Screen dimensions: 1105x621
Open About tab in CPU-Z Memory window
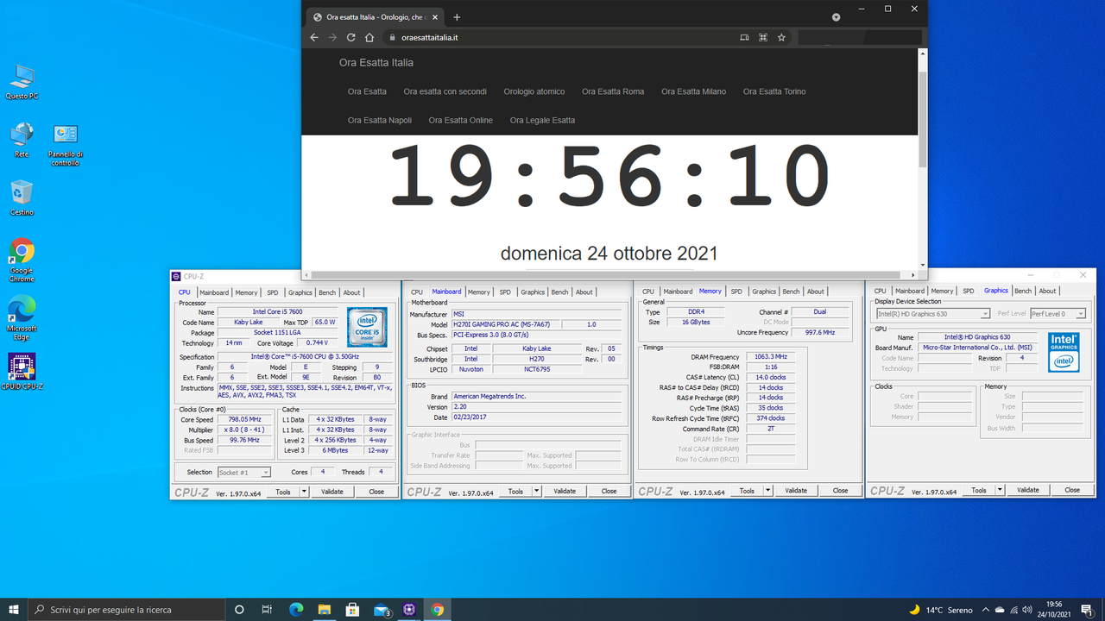click(816, 292)
